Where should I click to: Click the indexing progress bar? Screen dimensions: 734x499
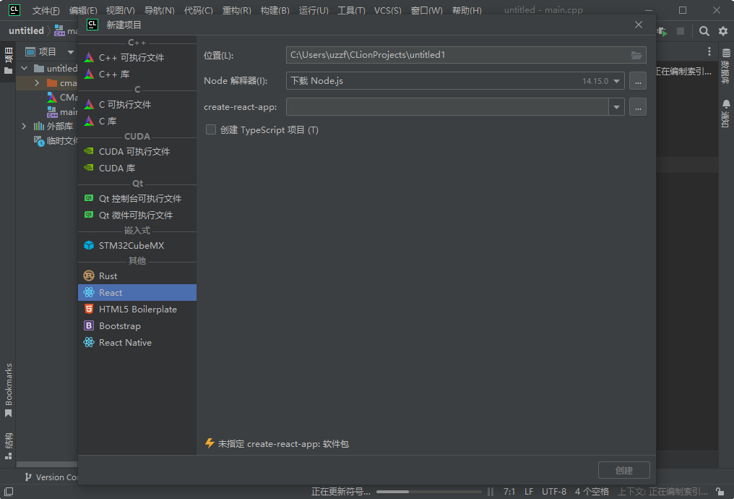click(429, 492)
